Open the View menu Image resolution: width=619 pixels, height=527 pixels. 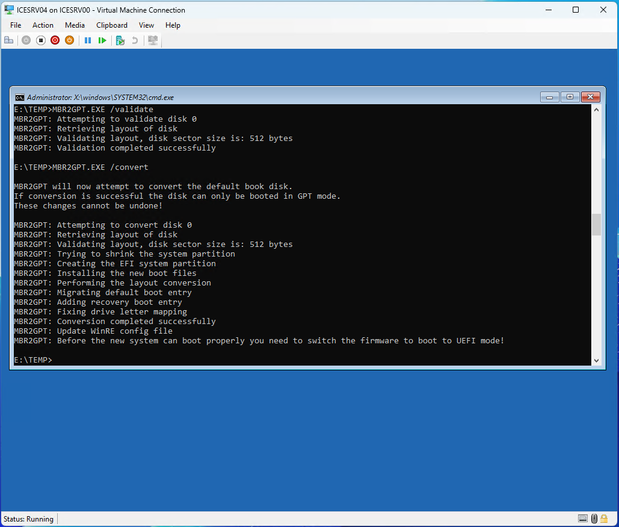coord(146,25)
